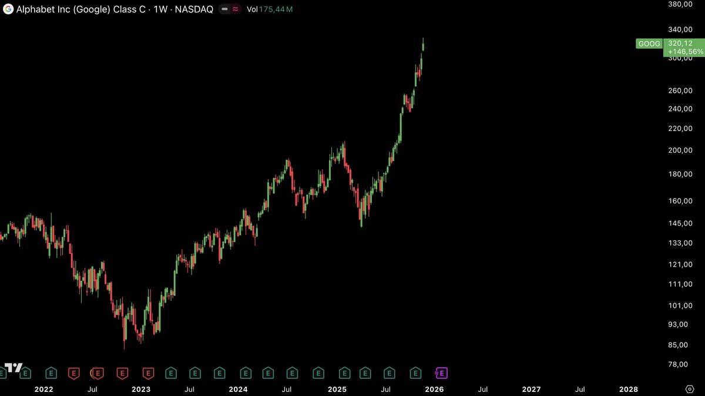Click the +146,56% change label
Image resolution: width=705 pixels, height=396 pixels.
(x=686, y=52)
